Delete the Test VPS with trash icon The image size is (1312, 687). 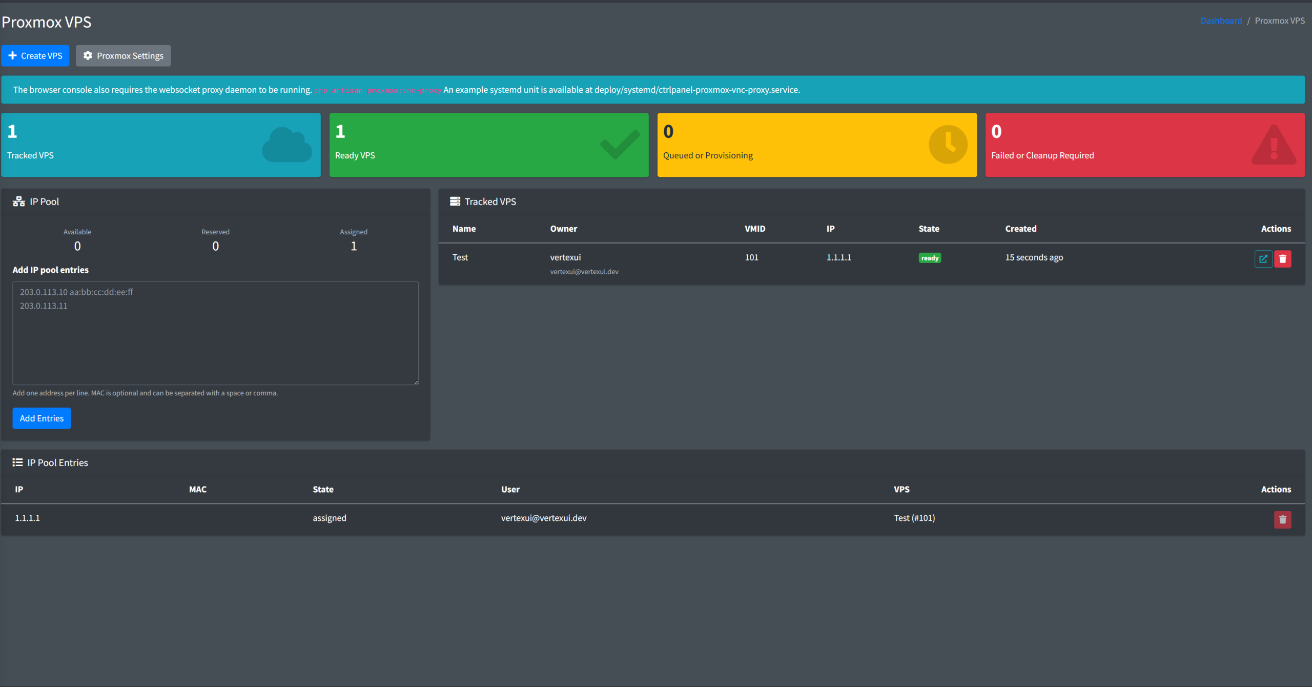pos(1282,259)
